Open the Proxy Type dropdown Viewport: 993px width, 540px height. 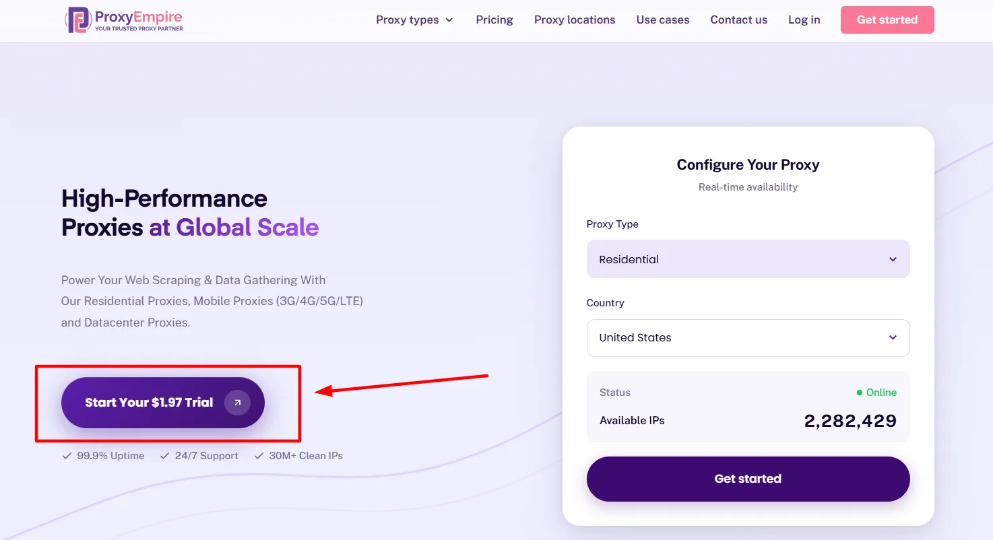pos(748,259)
